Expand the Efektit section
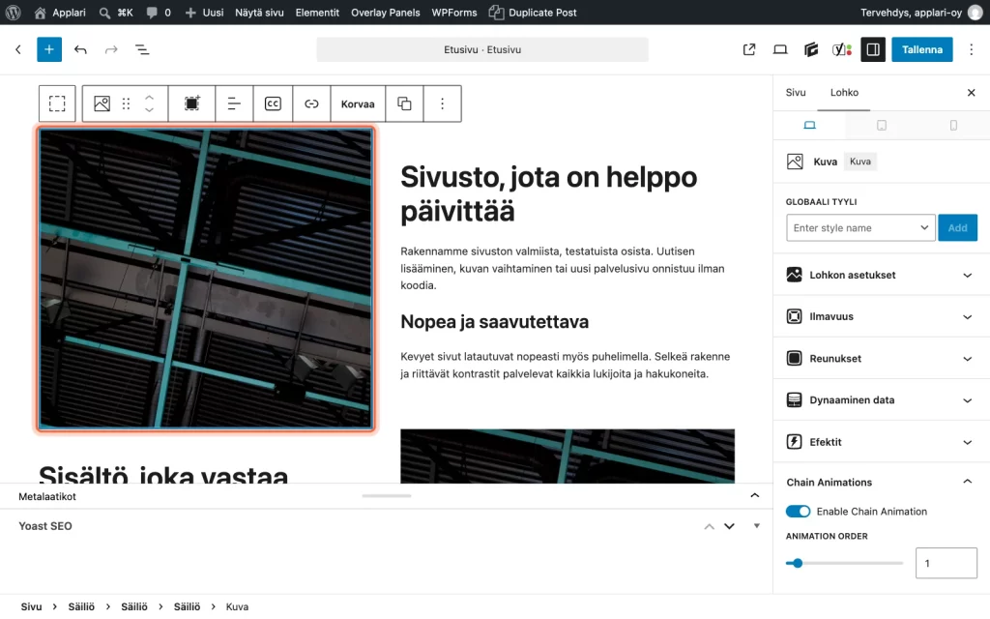 pyautogui.click(x=881, y=441)
